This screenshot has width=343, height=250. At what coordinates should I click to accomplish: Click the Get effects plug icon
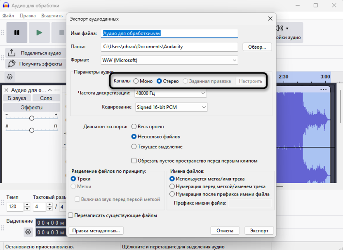tap(12, 64)
